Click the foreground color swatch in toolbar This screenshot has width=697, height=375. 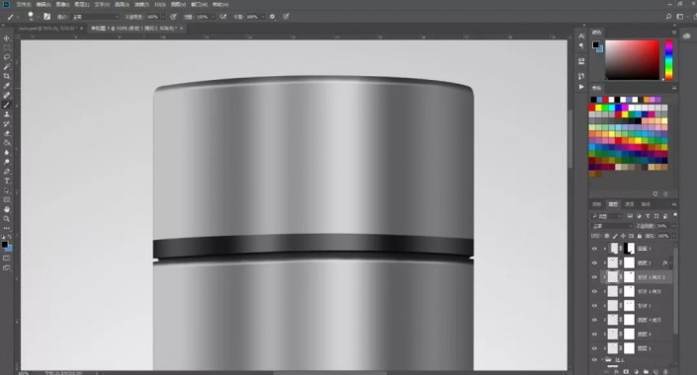(4, 245)
